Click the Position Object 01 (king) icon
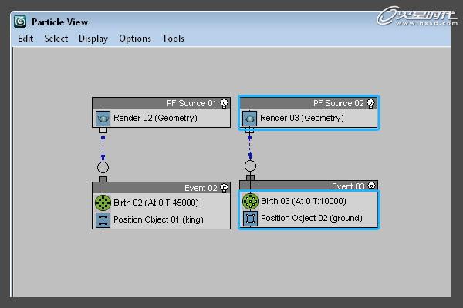 tap(103, 219)
